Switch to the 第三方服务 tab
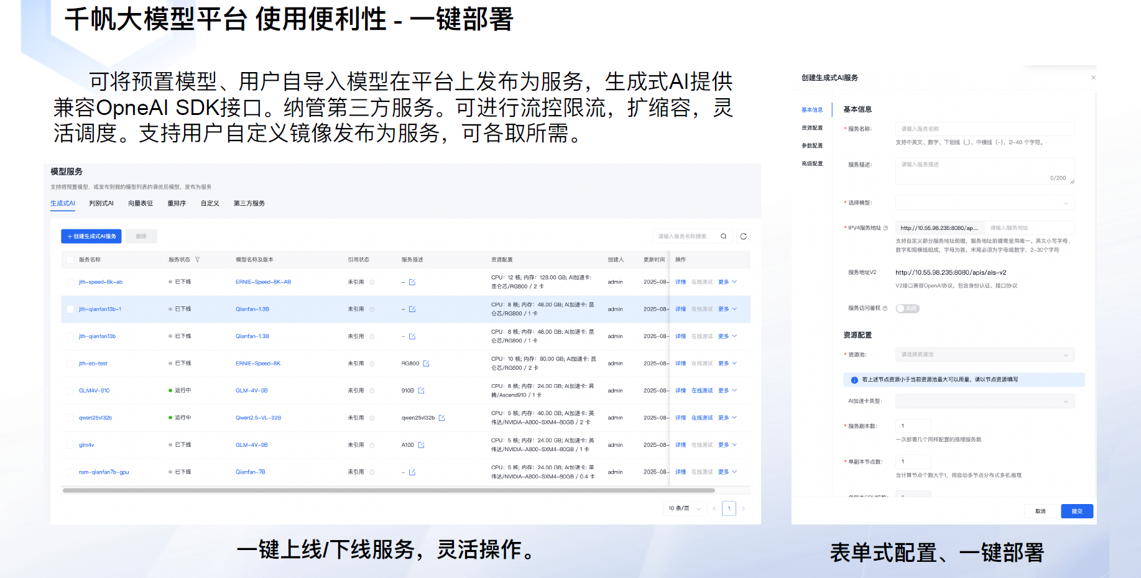The image size is (1141, 578). pyautogui.click(x=249, y=203)
